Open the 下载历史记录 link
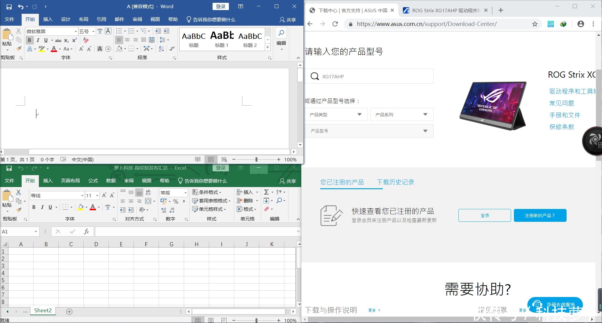The height and width of the screenshot is (323, 602). (395, 182)
